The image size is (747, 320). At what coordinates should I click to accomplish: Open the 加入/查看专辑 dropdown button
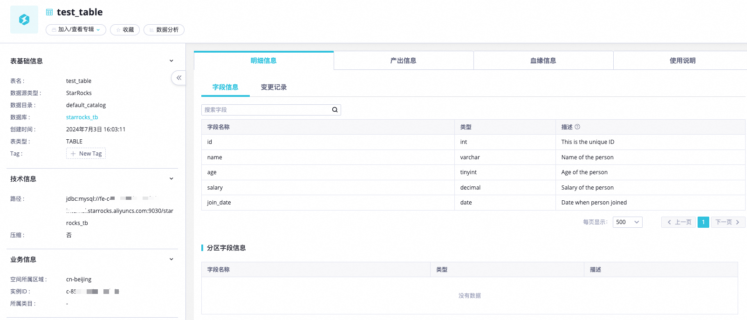pos(76,30)
